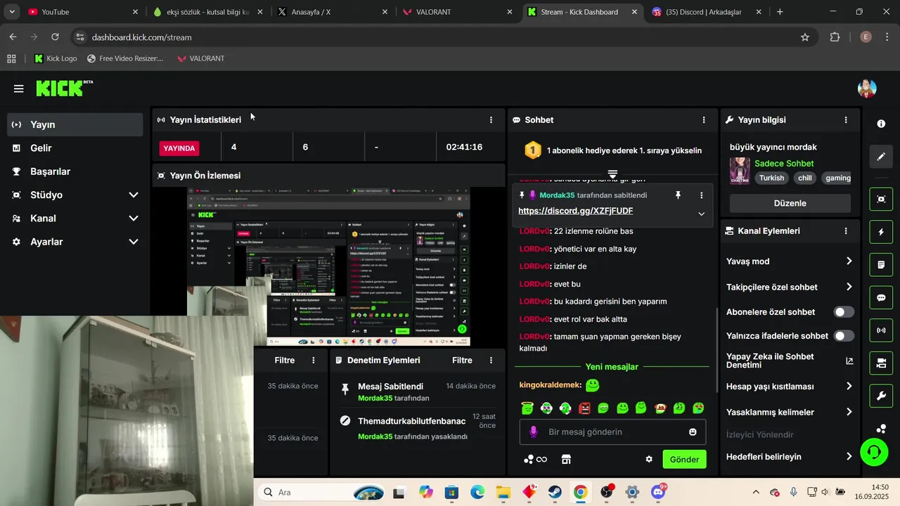This screenshot has width=900, height=506.
Task: Open Yayın İstatistikleri three-dot options
Action: point(491,120)
